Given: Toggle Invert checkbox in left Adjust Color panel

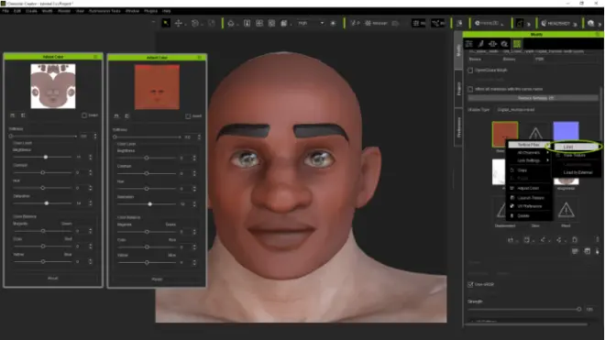Looking at the screenshot, I should click(84, 115).
